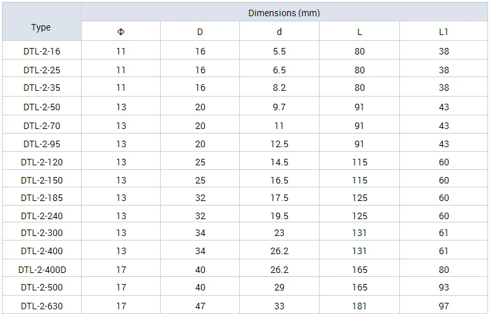This screenshot has width=490, height=319.
Task: Select the 9.7 value for DTL-2-50
Action: pyautogui.click(x=279, y=107)
